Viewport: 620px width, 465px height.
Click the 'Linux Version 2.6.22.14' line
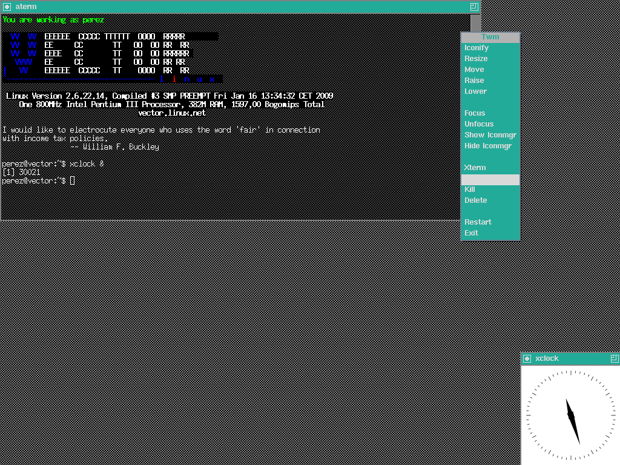170,96
